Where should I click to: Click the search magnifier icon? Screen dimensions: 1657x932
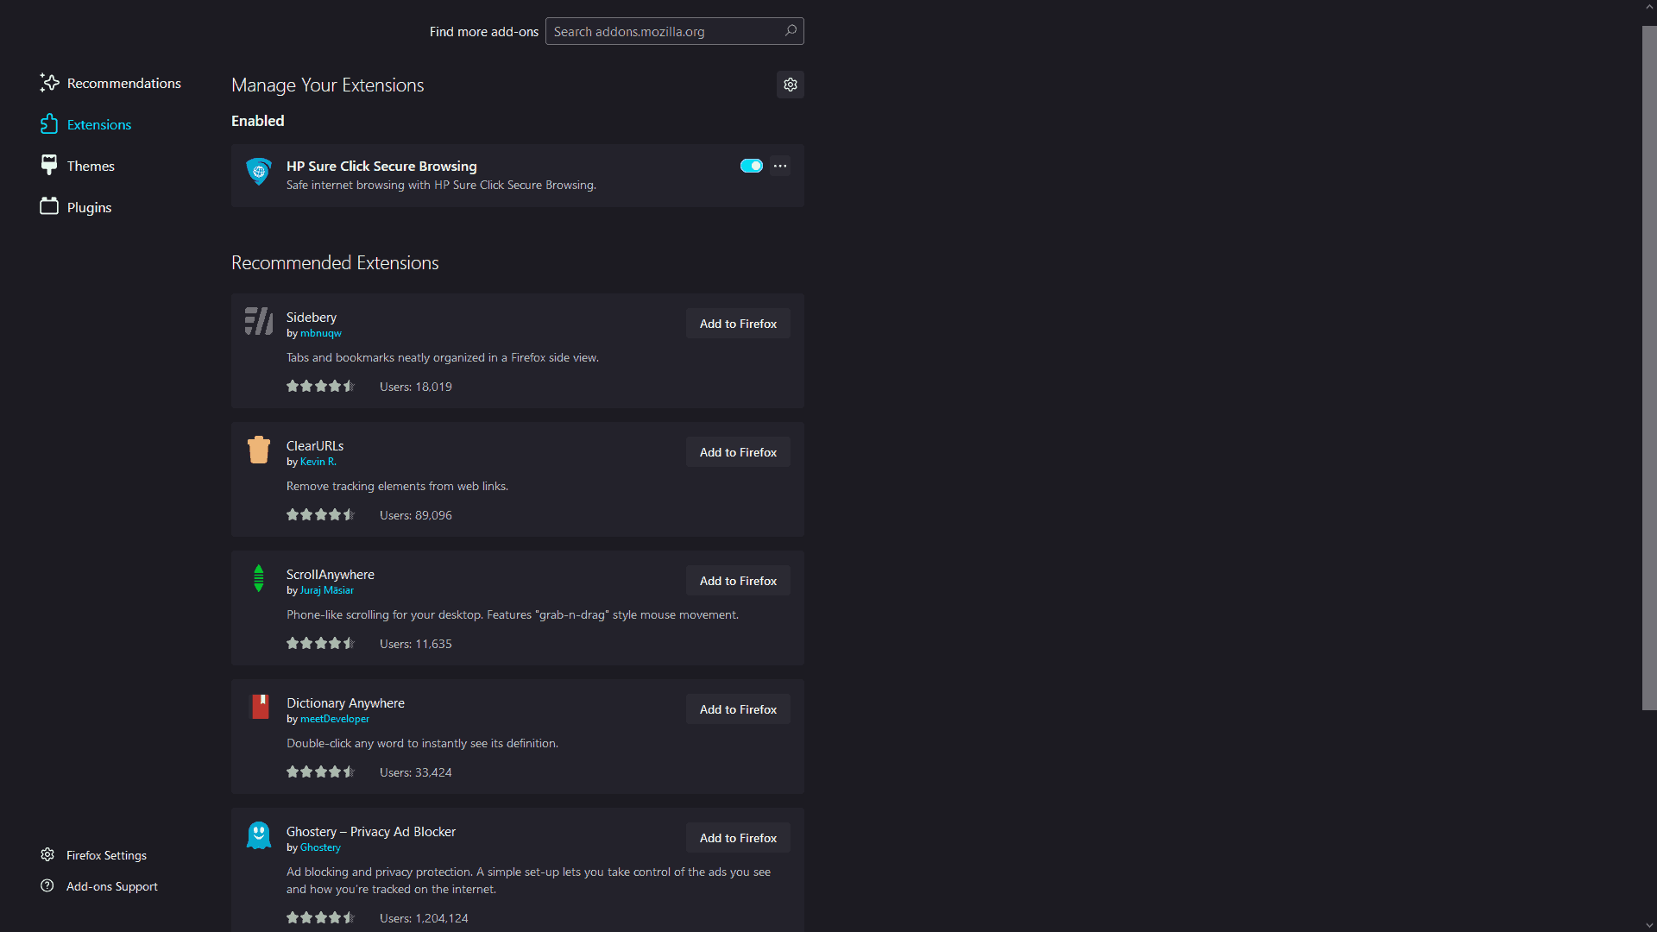pos(791,31)
